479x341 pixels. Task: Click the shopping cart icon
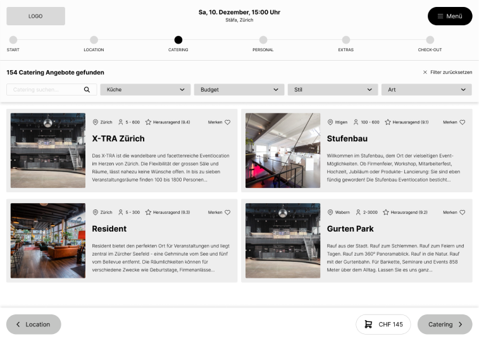click(368, 325)
